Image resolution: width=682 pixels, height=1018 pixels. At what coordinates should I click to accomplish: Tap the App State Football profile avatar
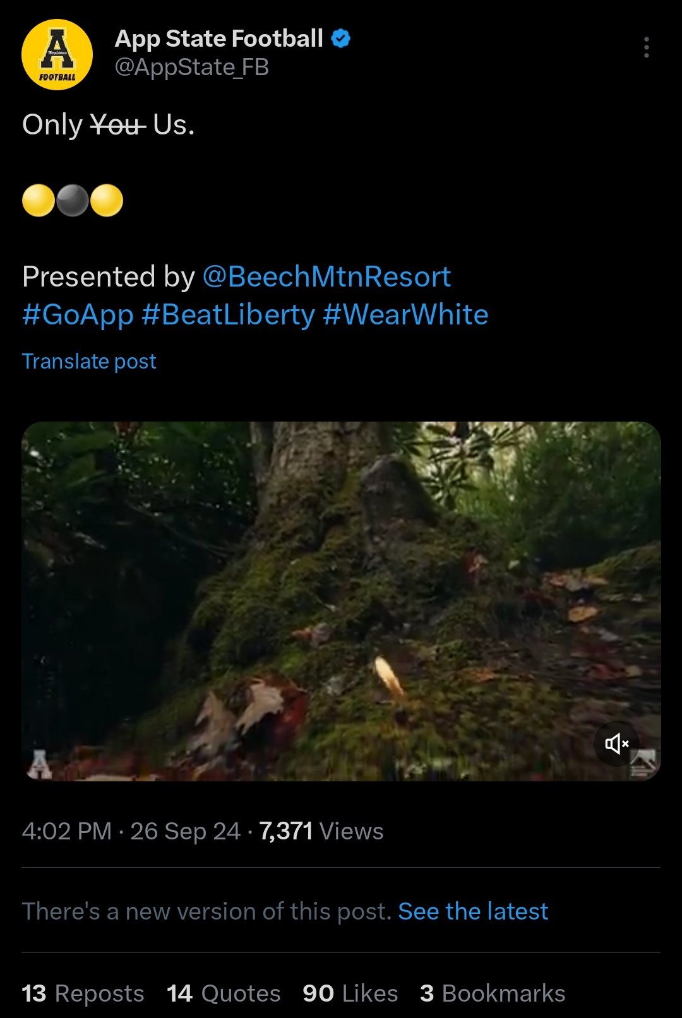[x=57, y=54]
